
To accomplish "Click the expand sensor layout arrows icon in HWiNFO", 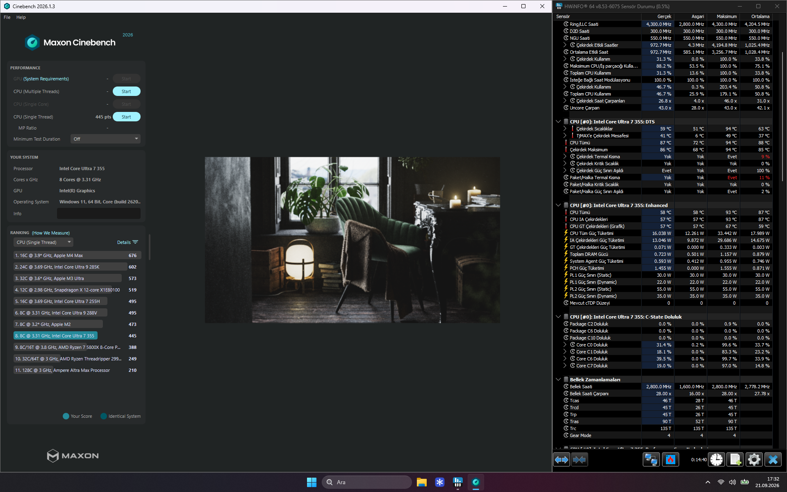I will (562, 460).
